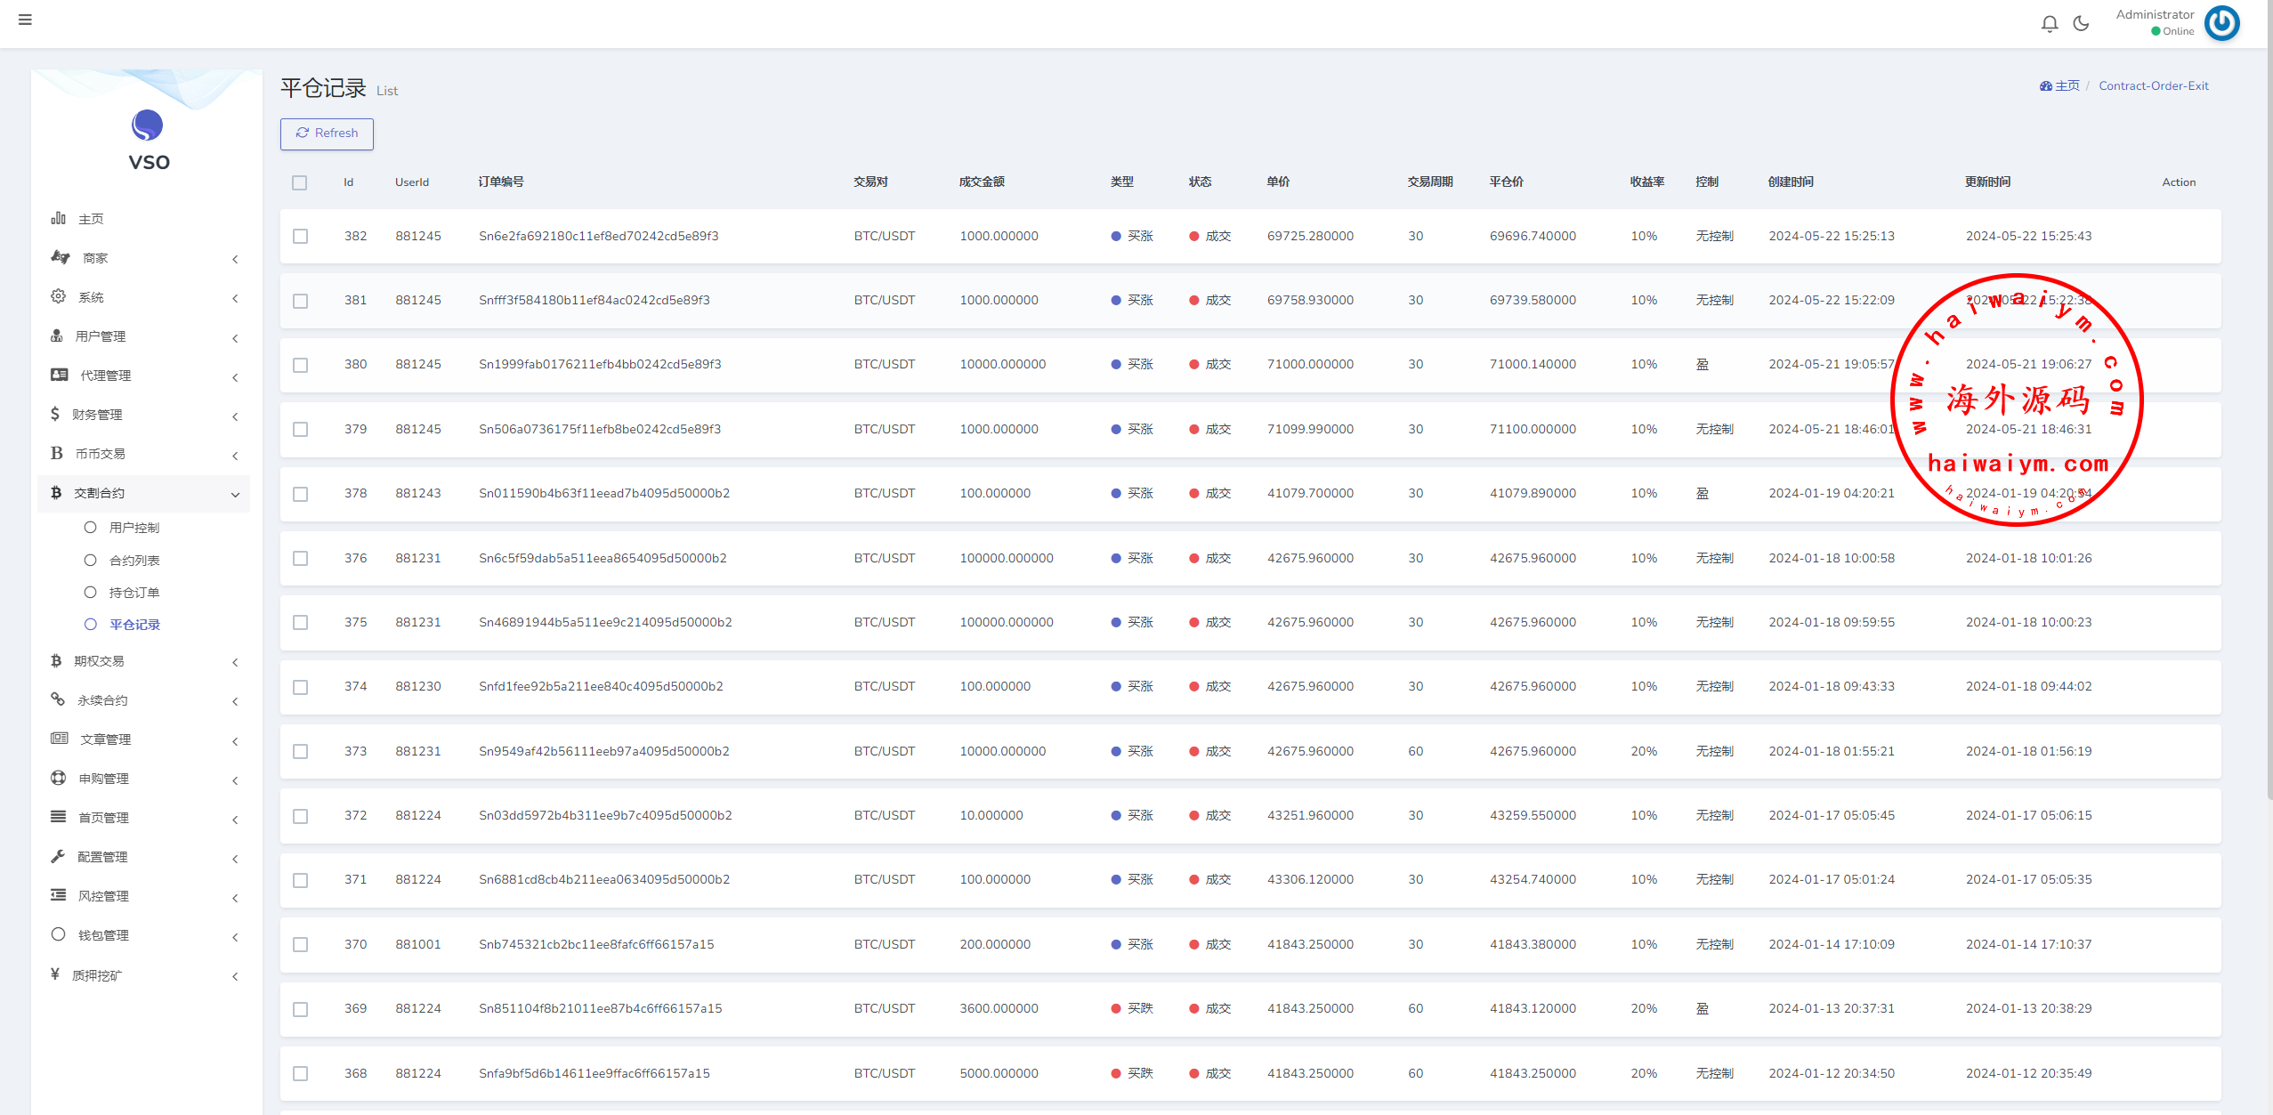This screenshot has width=2273, height=1115.
Task: Click the hamburger menu icon
Action: pos(25,20)
